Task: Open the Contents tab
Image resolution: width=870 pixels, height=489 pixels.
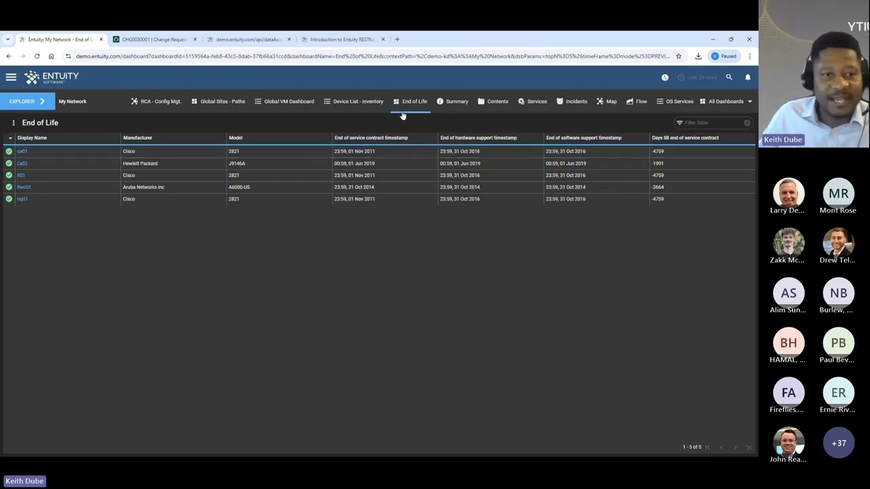Action: coord(493,101)
